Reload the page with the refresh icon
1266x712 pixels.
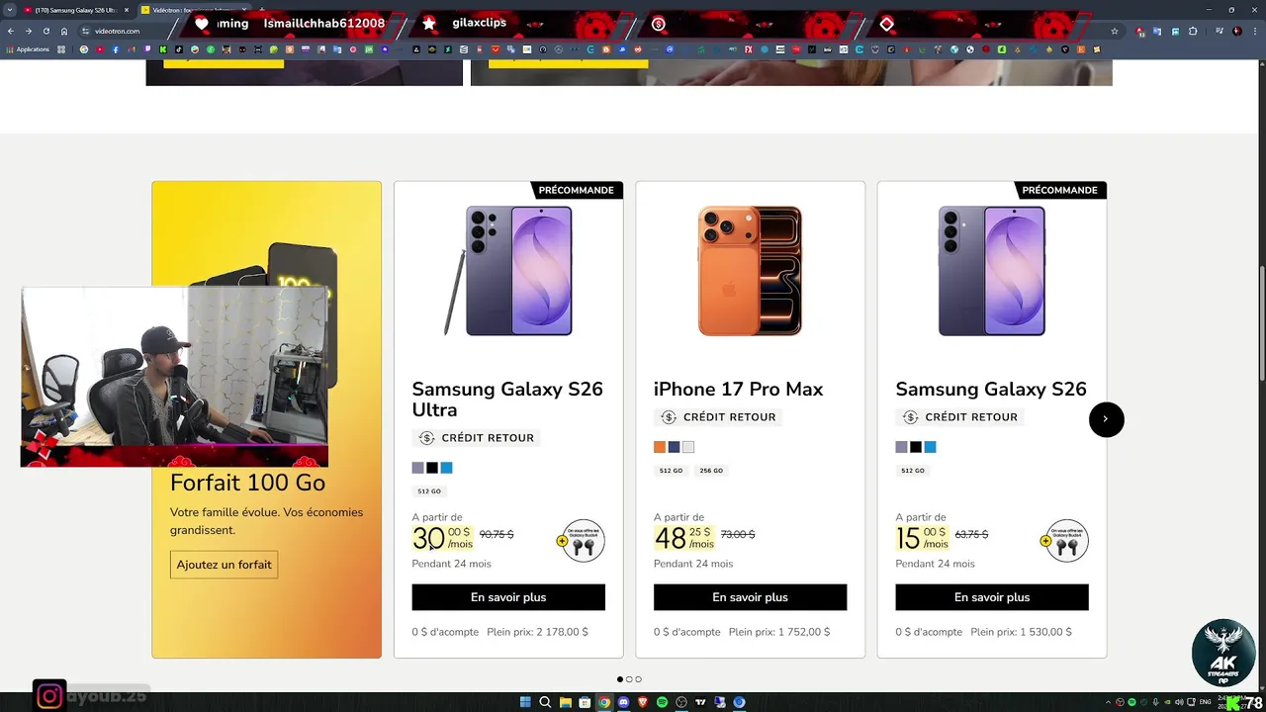tap(45, 32)
